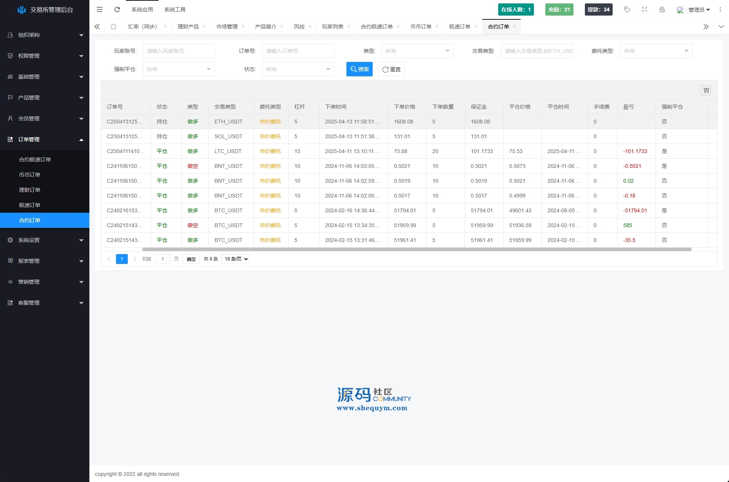
Task: Click the vertical three-dot more icon
Action: (x=720, y=9)
